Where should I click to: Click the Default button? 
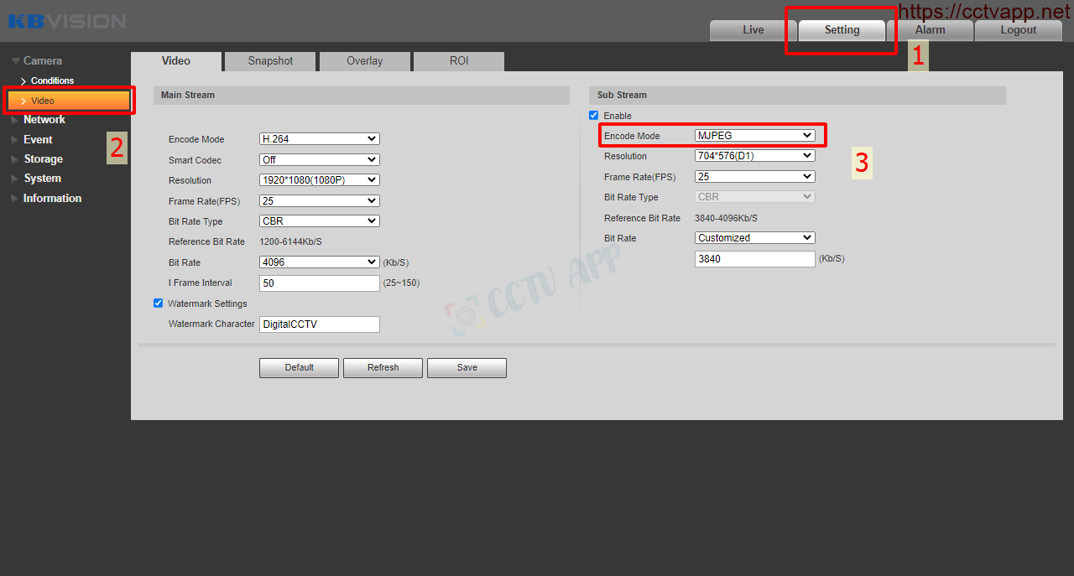tap(299, 367)
